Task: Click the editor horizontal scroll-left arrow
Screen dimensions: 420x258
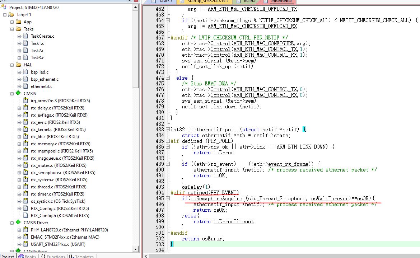Action: pos(146,256)
